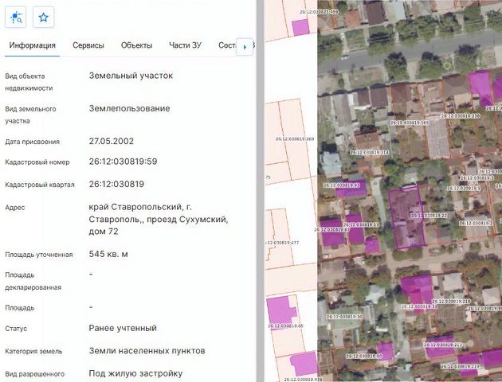This screenshot has height=382, width=502.
Task: Open the partially hidden Состав tab
Action: click(x=227, y=45)
